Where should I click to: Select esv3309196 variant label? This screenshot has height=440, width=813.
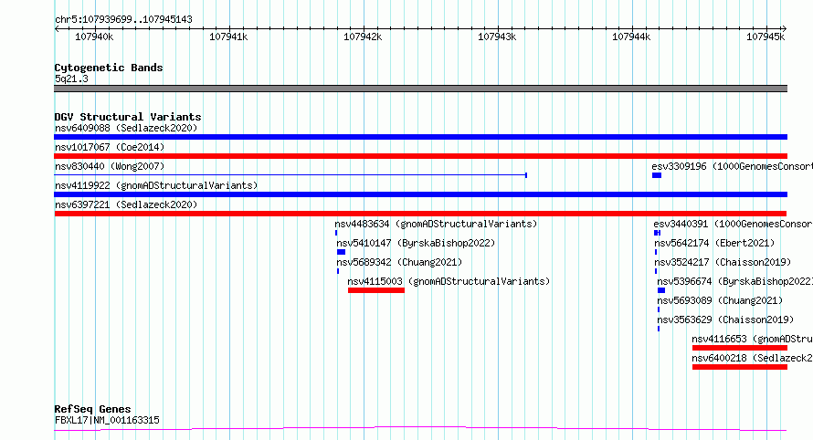[x=732, y=166]
